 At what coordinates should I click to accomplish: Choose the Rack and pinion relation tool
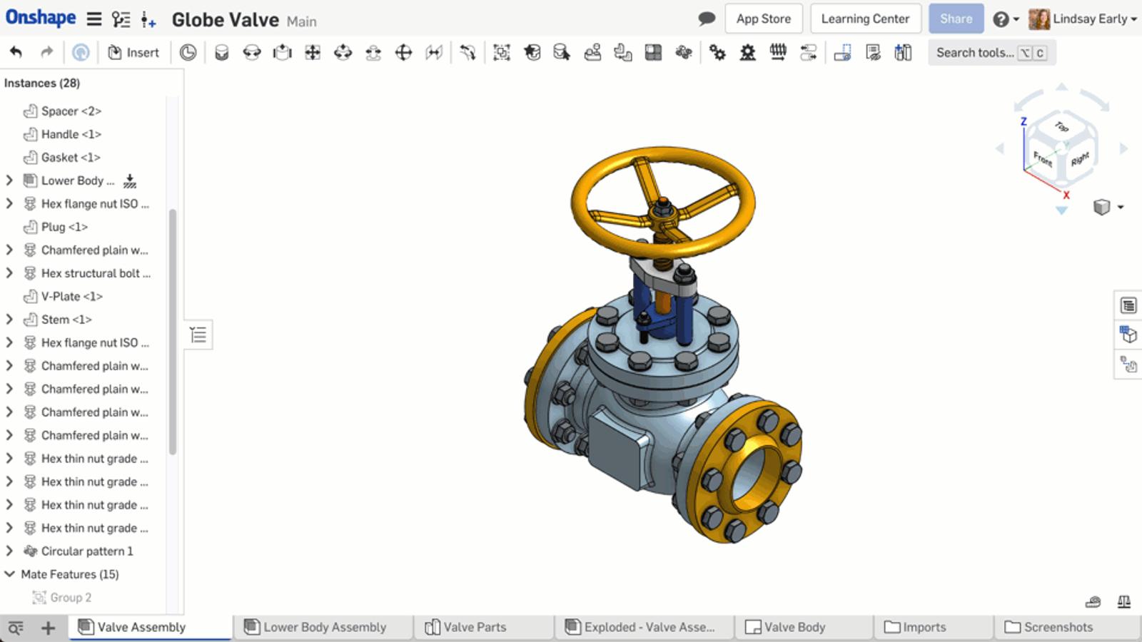[x=747, y=52]
